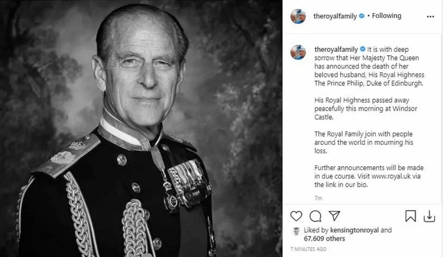The image size is (443, 257).
Task: Click the small kensingtonroyal avatar near likes
Action: 296,231
